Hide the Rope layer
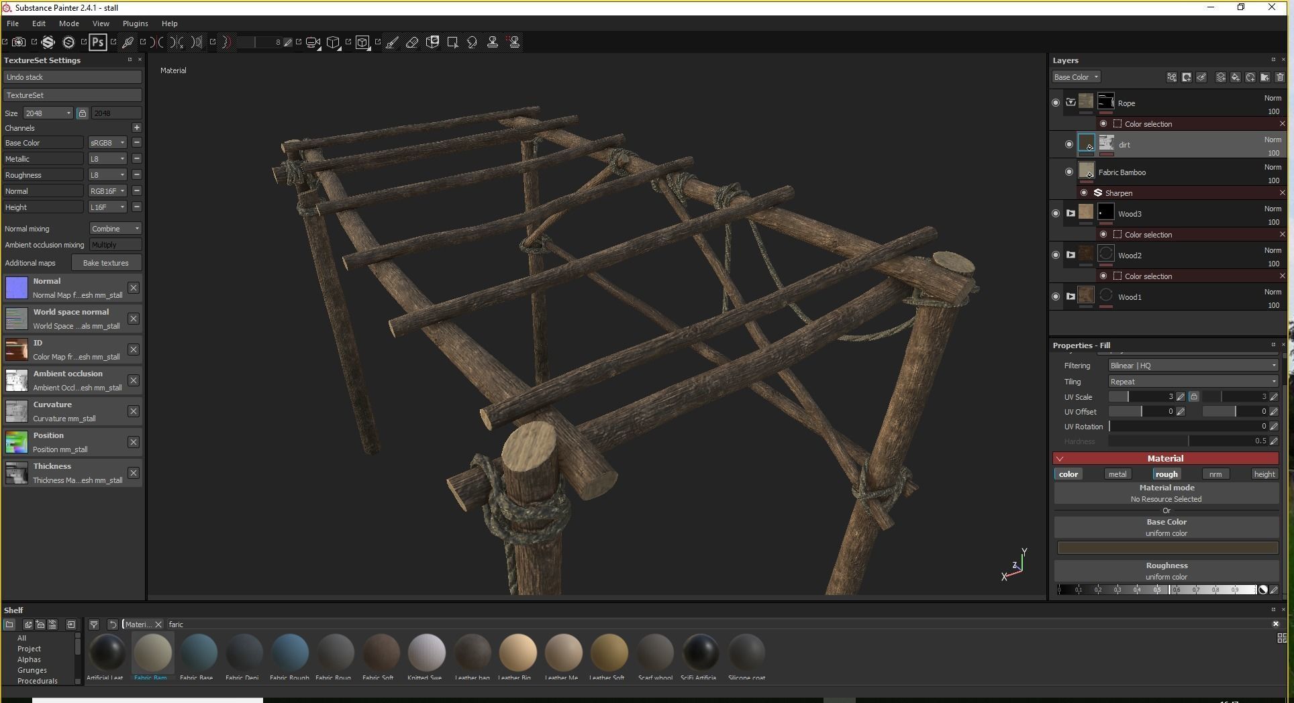 coord(1056,103)
